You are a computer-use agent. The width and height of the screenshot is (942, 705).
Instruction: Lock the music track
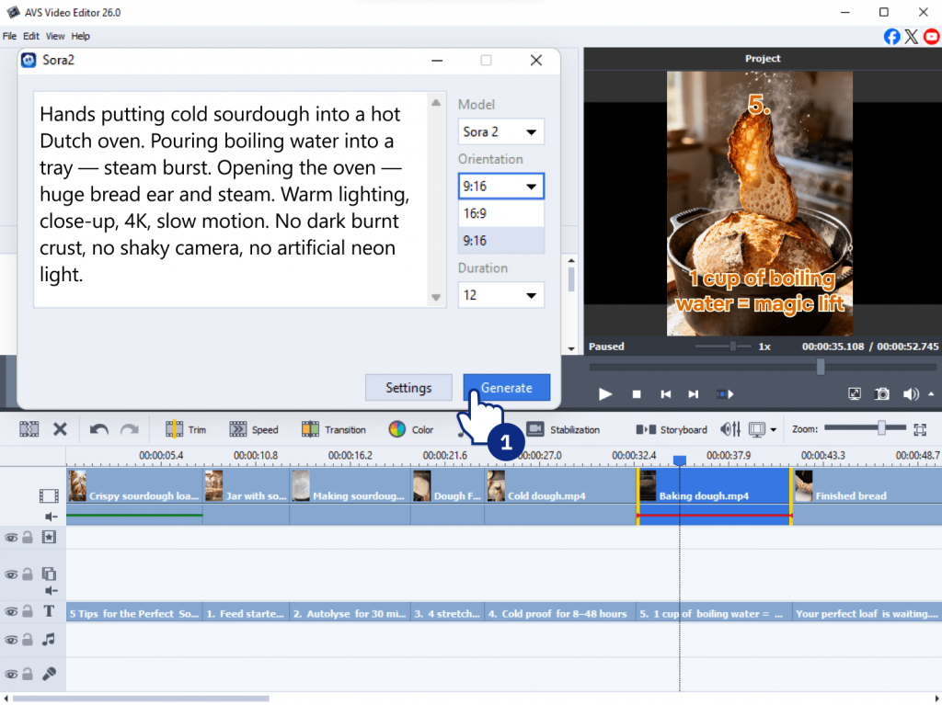[28, 639]
